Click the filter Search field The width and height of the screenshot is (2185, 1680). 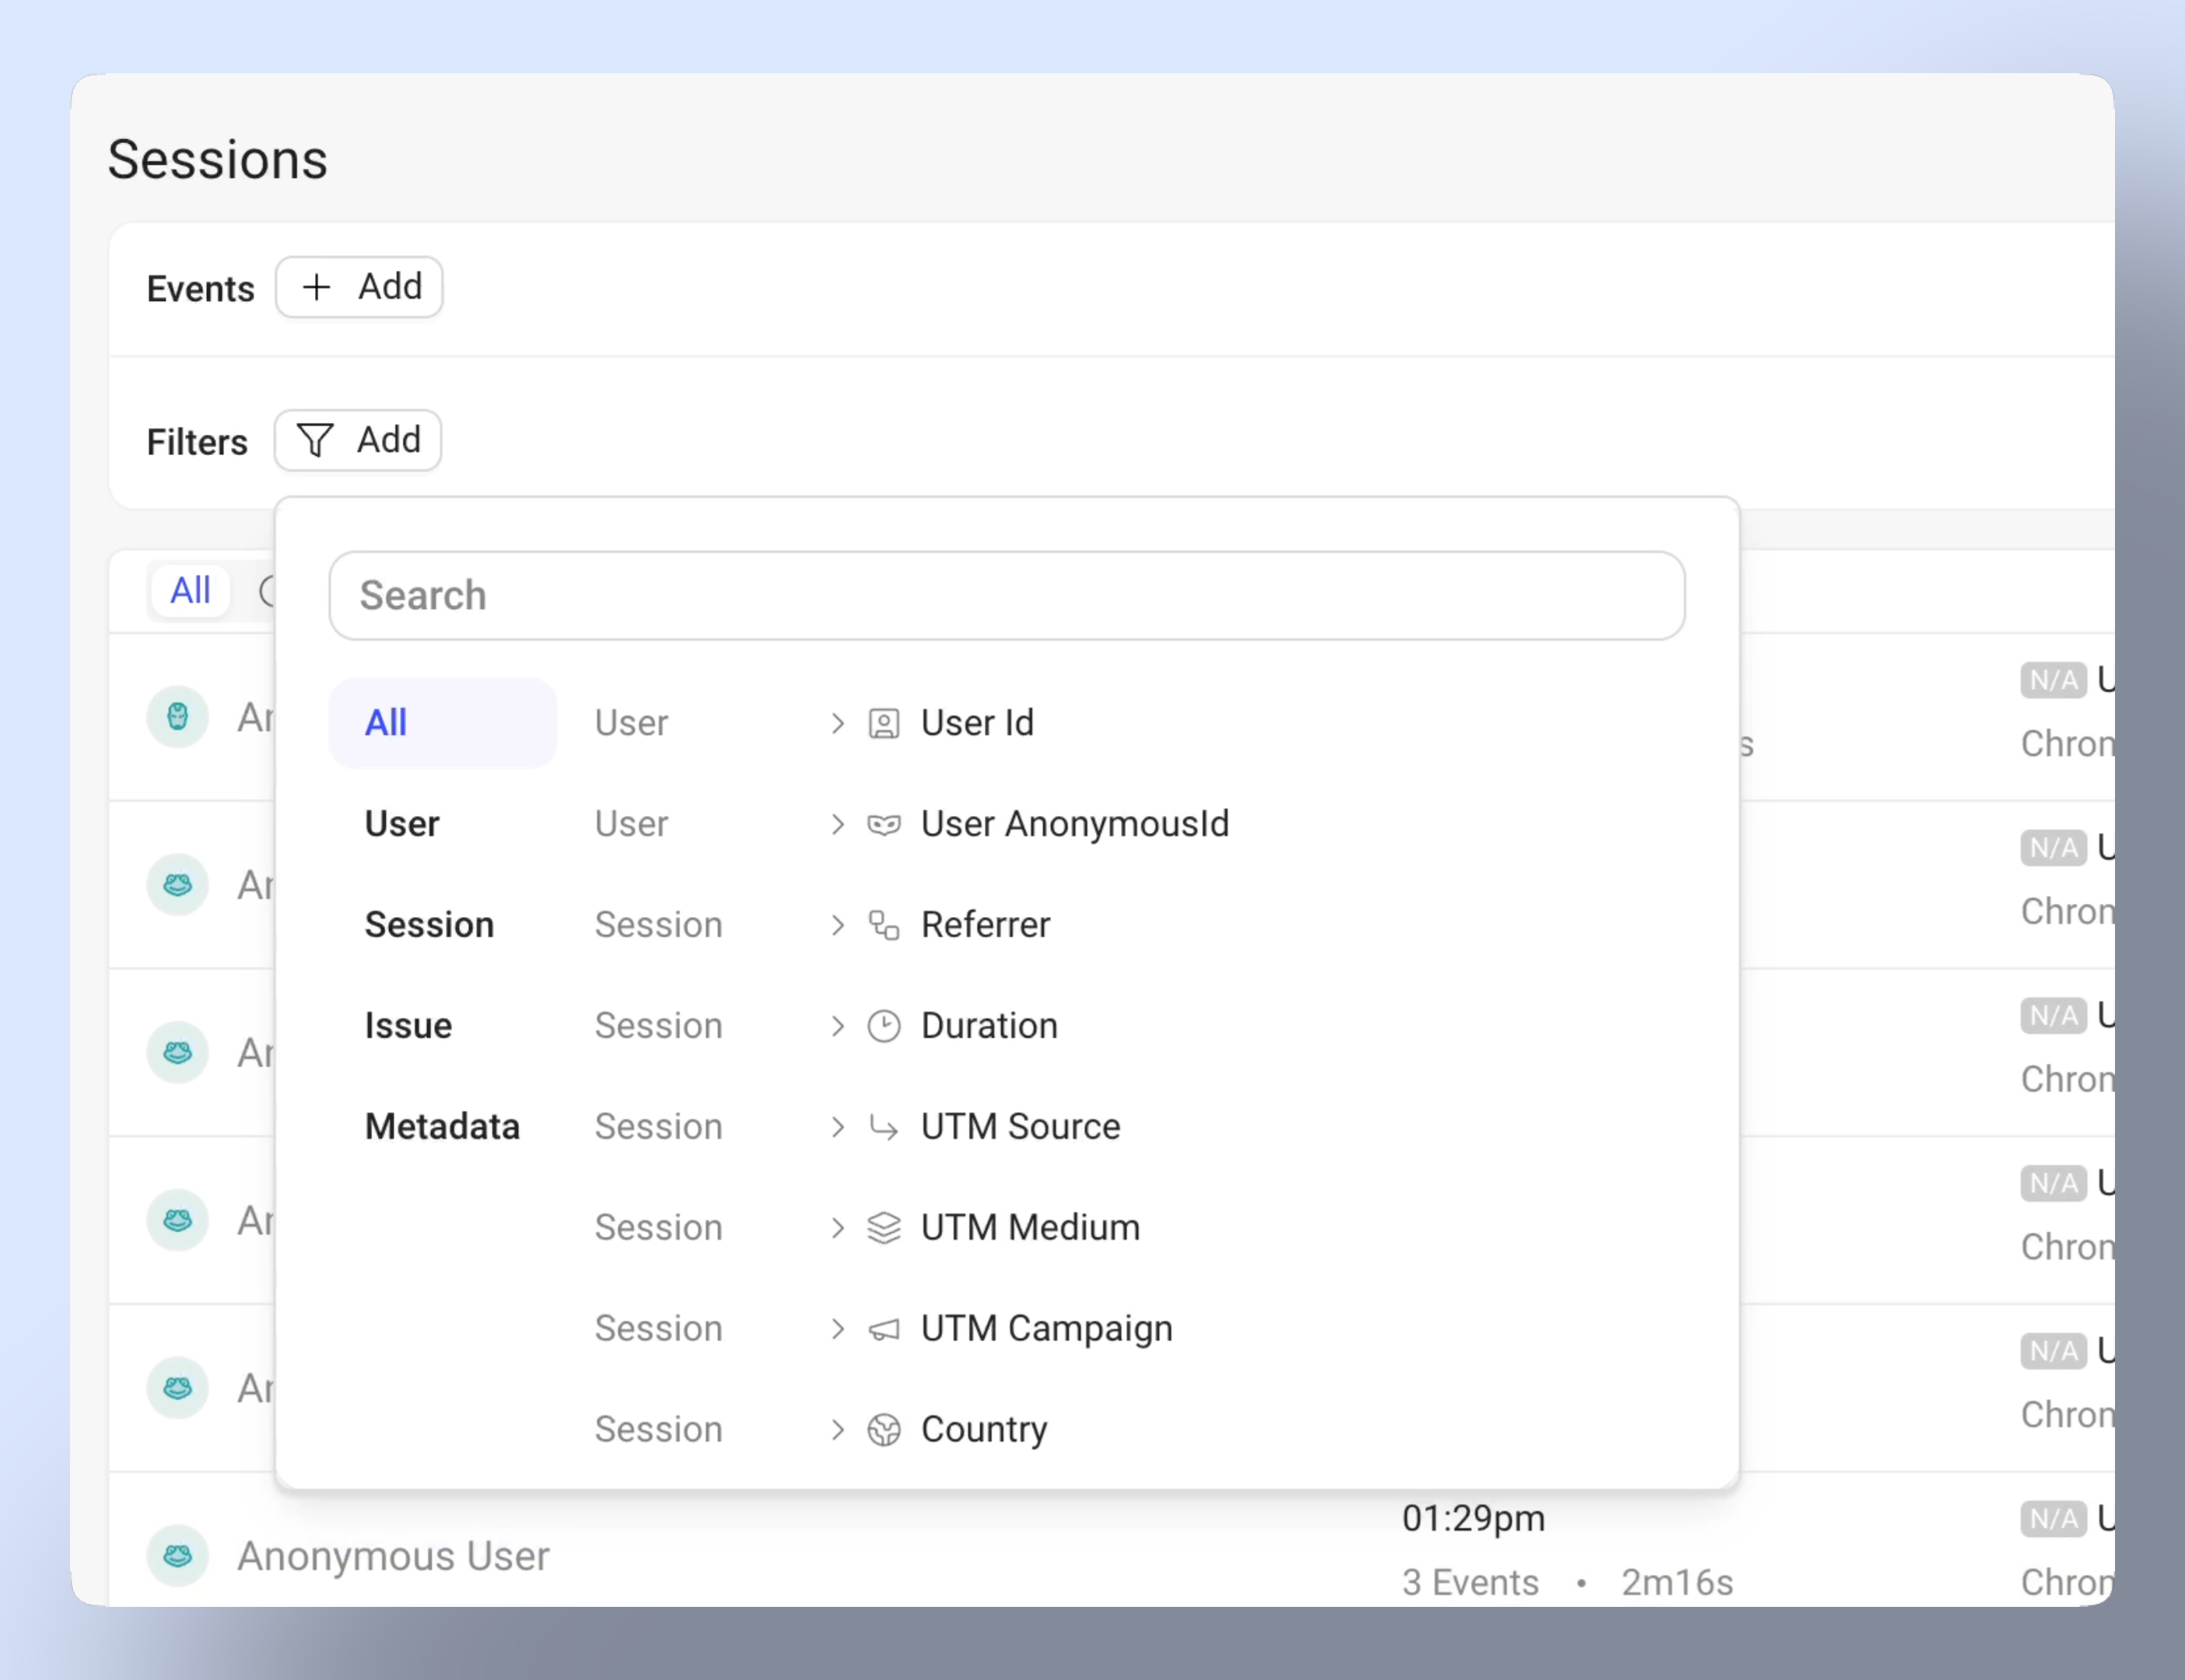click(x=1007, y=595)
